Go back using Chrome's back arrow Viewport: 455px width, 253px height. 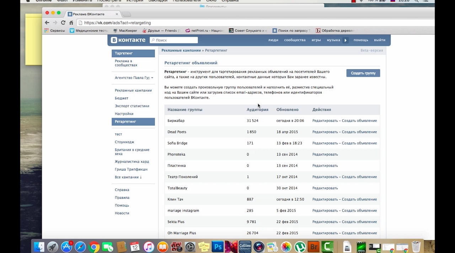[x=47, y=22]
